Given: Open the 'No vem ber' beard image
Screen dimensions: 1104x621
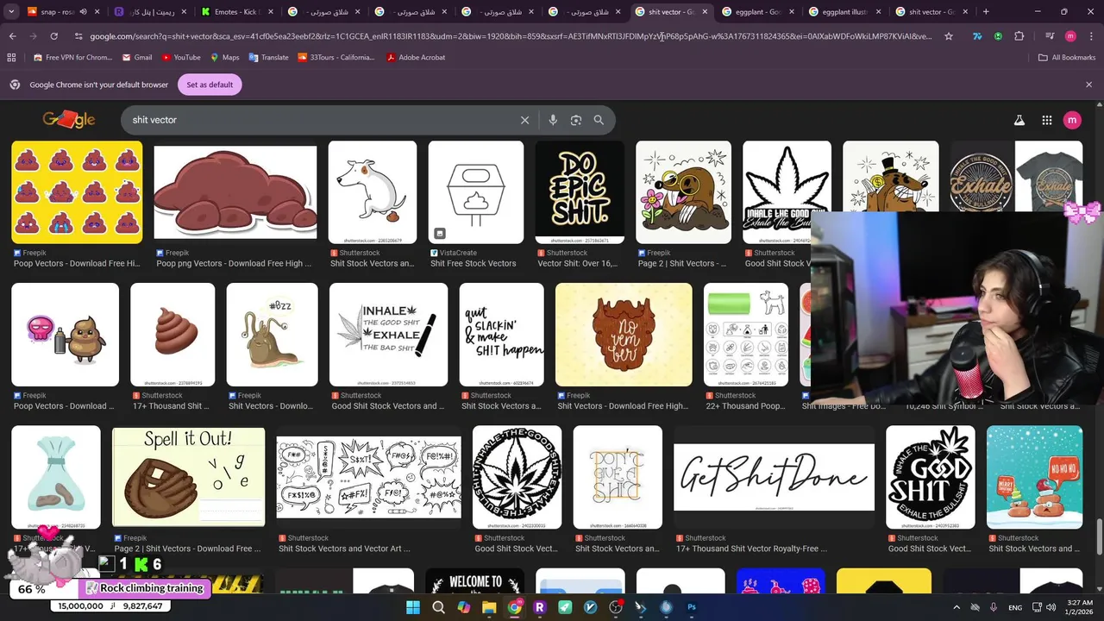Looking at the screenshot, I should [624, 335].
